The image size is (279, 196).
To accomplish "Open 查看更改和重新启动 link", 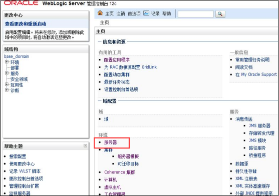I will coord(26,24).
